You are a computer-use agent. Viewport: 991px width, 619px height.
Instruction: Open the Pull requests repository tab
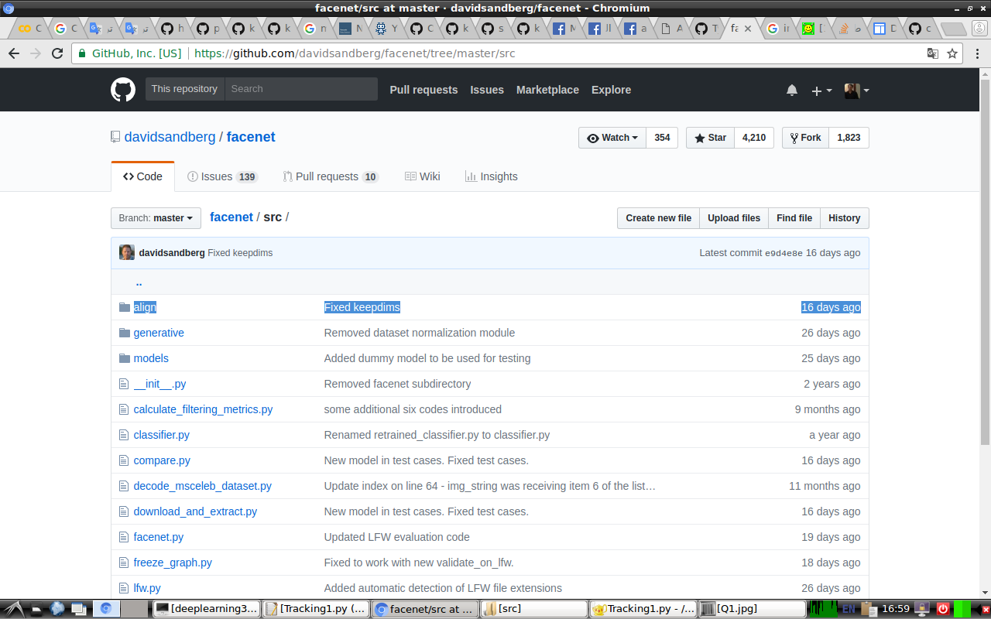click(331, 176)
